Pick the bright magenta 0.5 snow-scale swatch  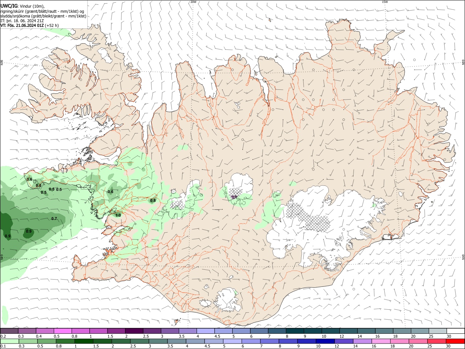click(62, 331)
